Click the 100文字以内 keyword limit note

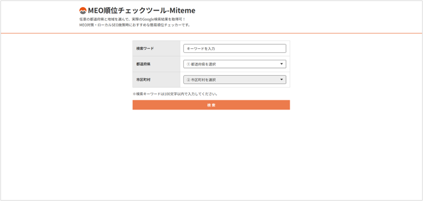175,94
